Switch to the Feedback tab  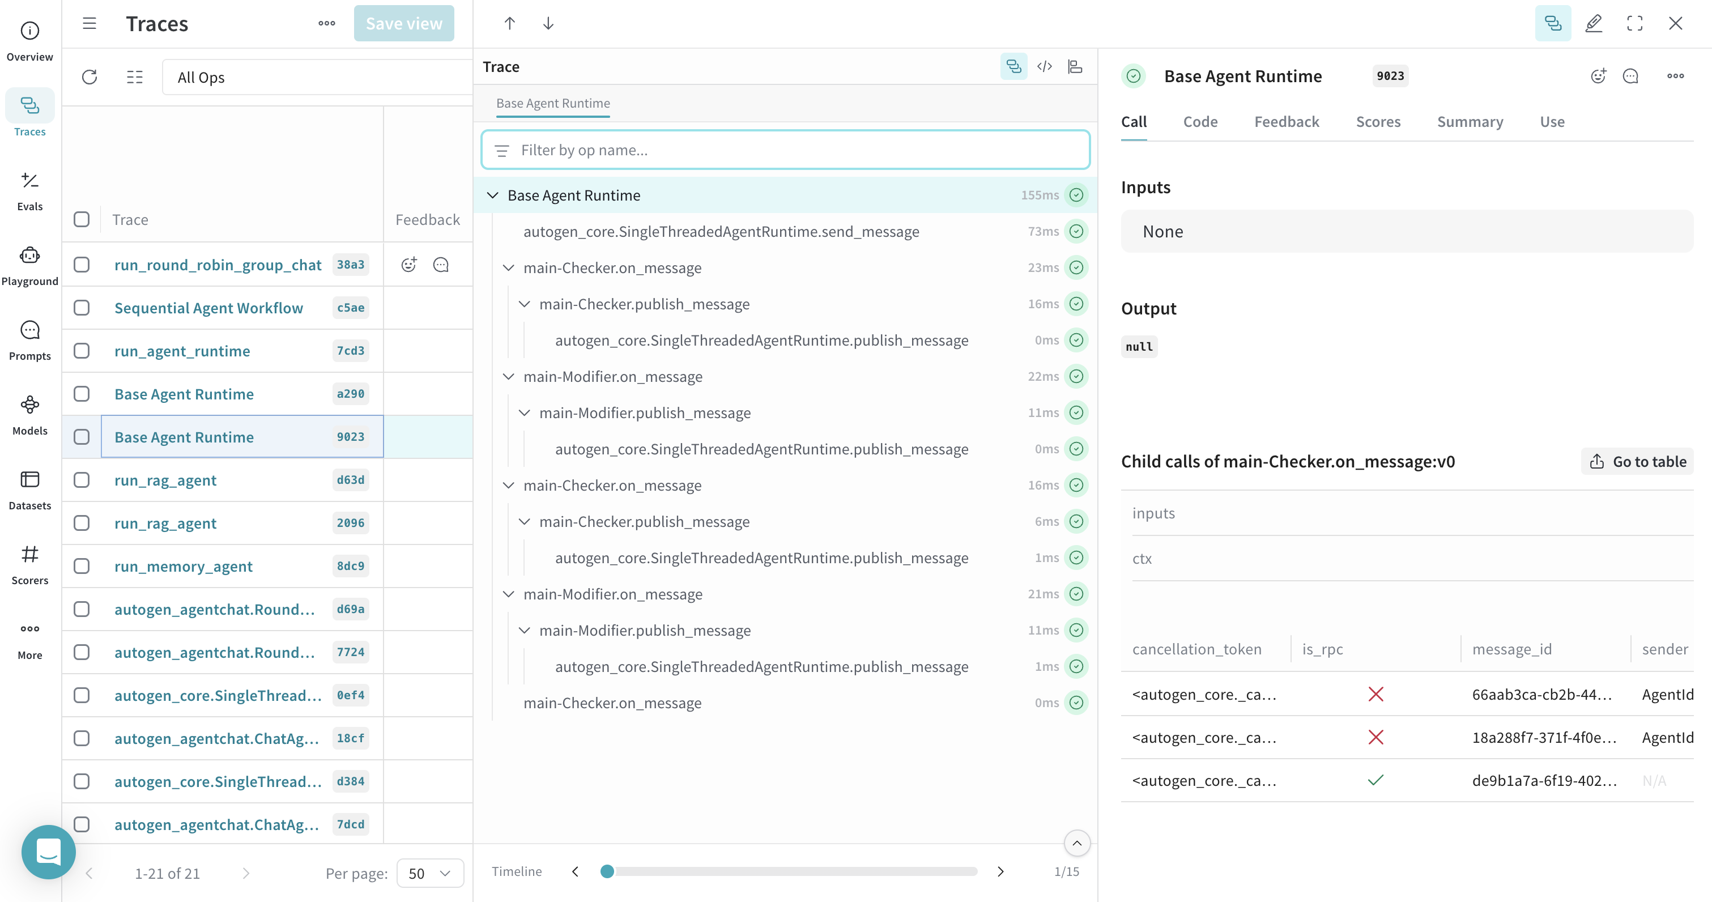[1286, 122]
